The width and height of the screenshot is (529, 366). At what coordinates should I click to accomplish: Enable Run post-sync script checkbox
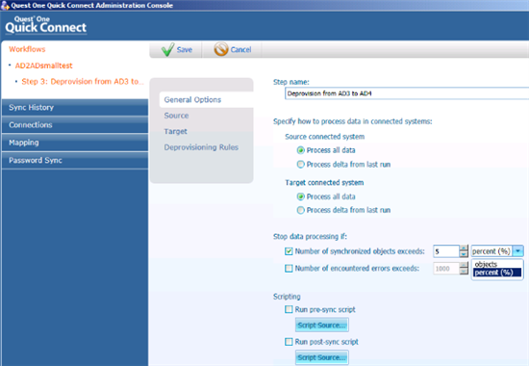(289, 342)
